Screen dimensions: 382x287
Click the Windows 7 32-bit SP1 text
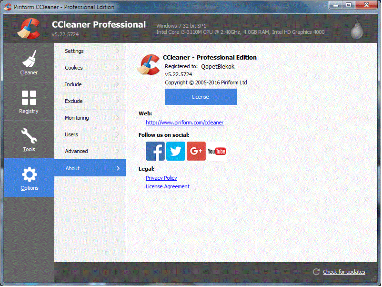click(x=181, y=26)
